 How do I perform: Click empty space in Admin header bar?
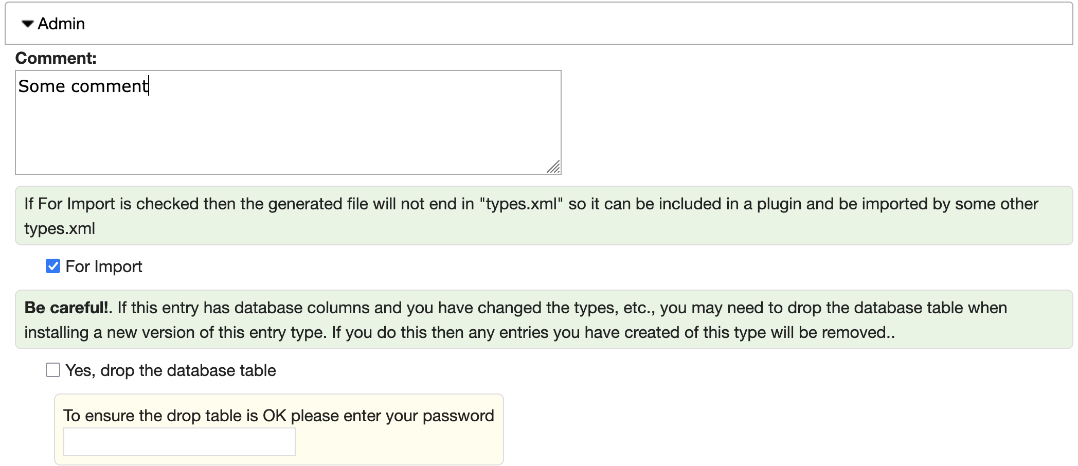tap(566, 24)
